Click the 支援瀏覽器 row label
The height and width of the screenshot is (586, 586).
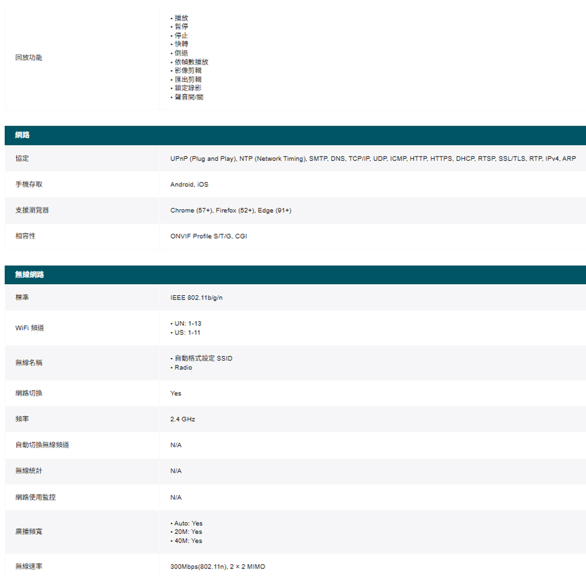click(32, 210)
